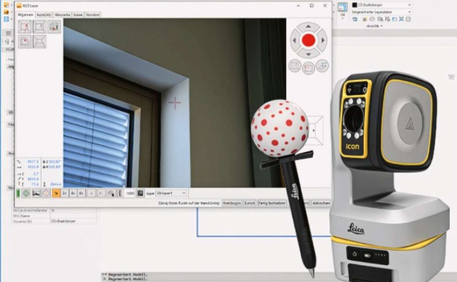Click the black color swatch beside 2D-Drahtkörper
457x282 pixels.
pos(354,5)
